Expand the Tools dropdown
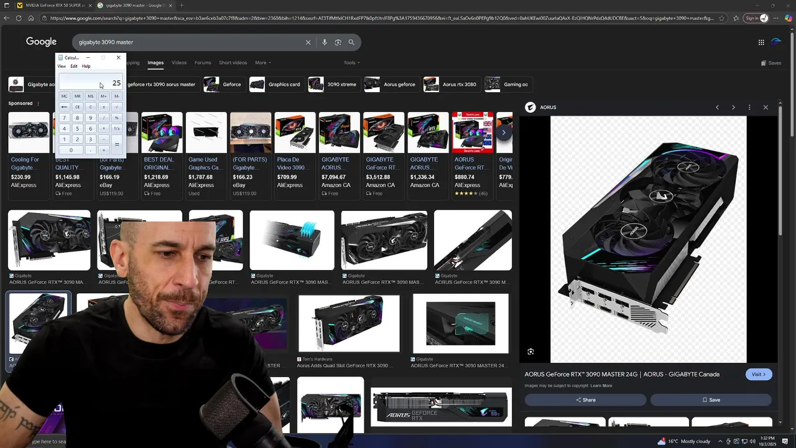This screenshot has height=448, width=796. click(351, 63)
